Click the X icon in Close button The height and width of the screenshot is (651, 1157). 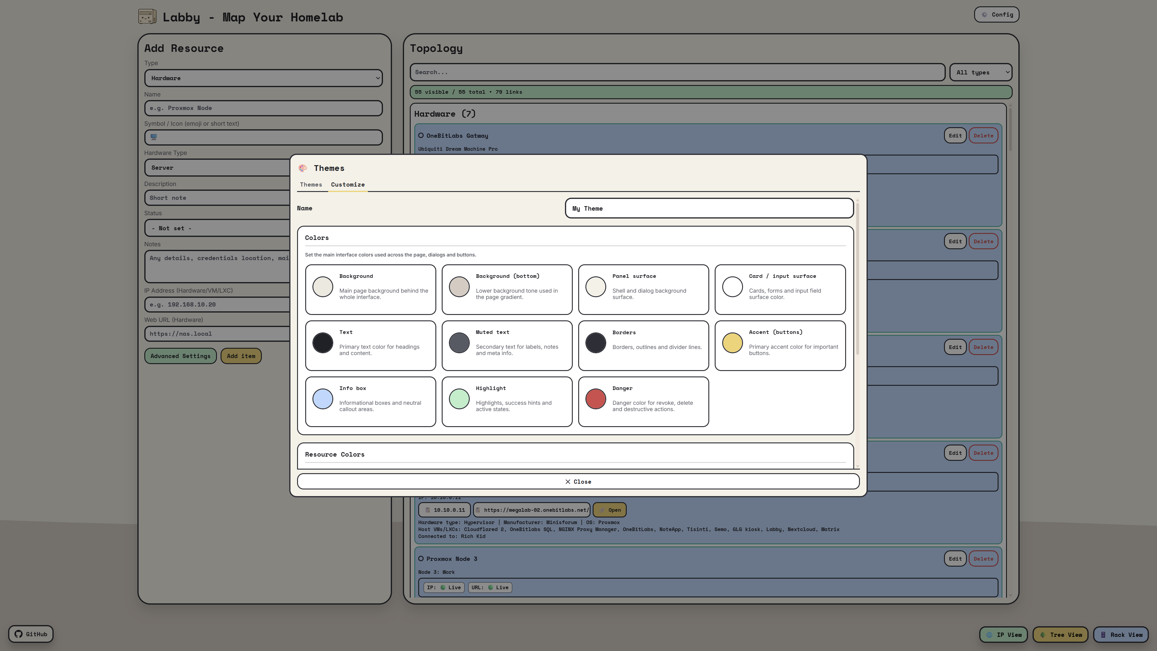(x=568, y=482)
